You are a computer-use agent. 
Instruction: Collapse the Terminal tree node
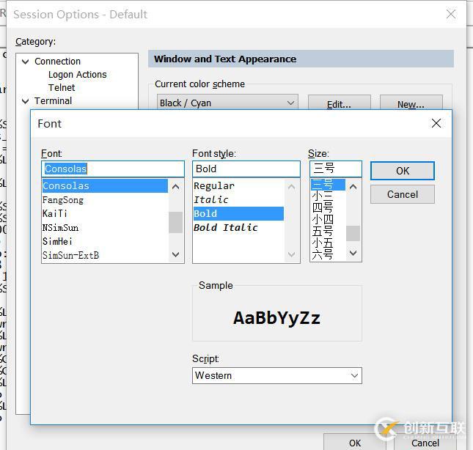click(26, 101)
